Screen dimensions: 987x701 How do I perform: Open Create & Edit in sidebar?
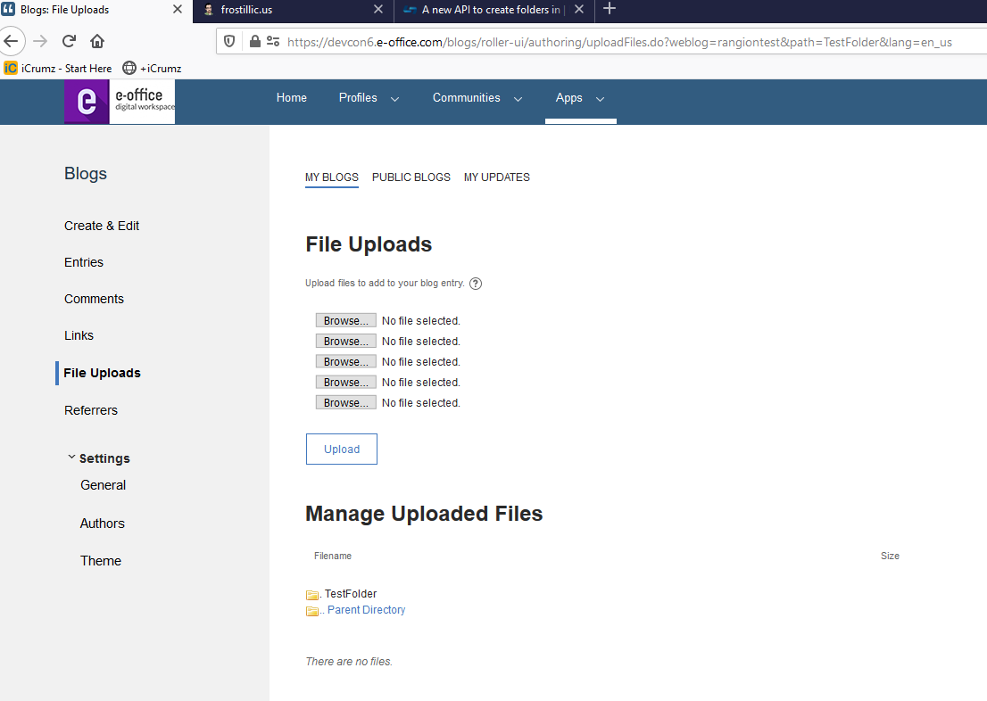(102, 226)
